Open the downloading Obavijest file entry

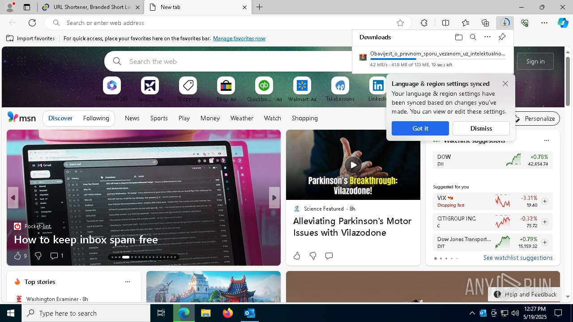[x=432, y=59]
